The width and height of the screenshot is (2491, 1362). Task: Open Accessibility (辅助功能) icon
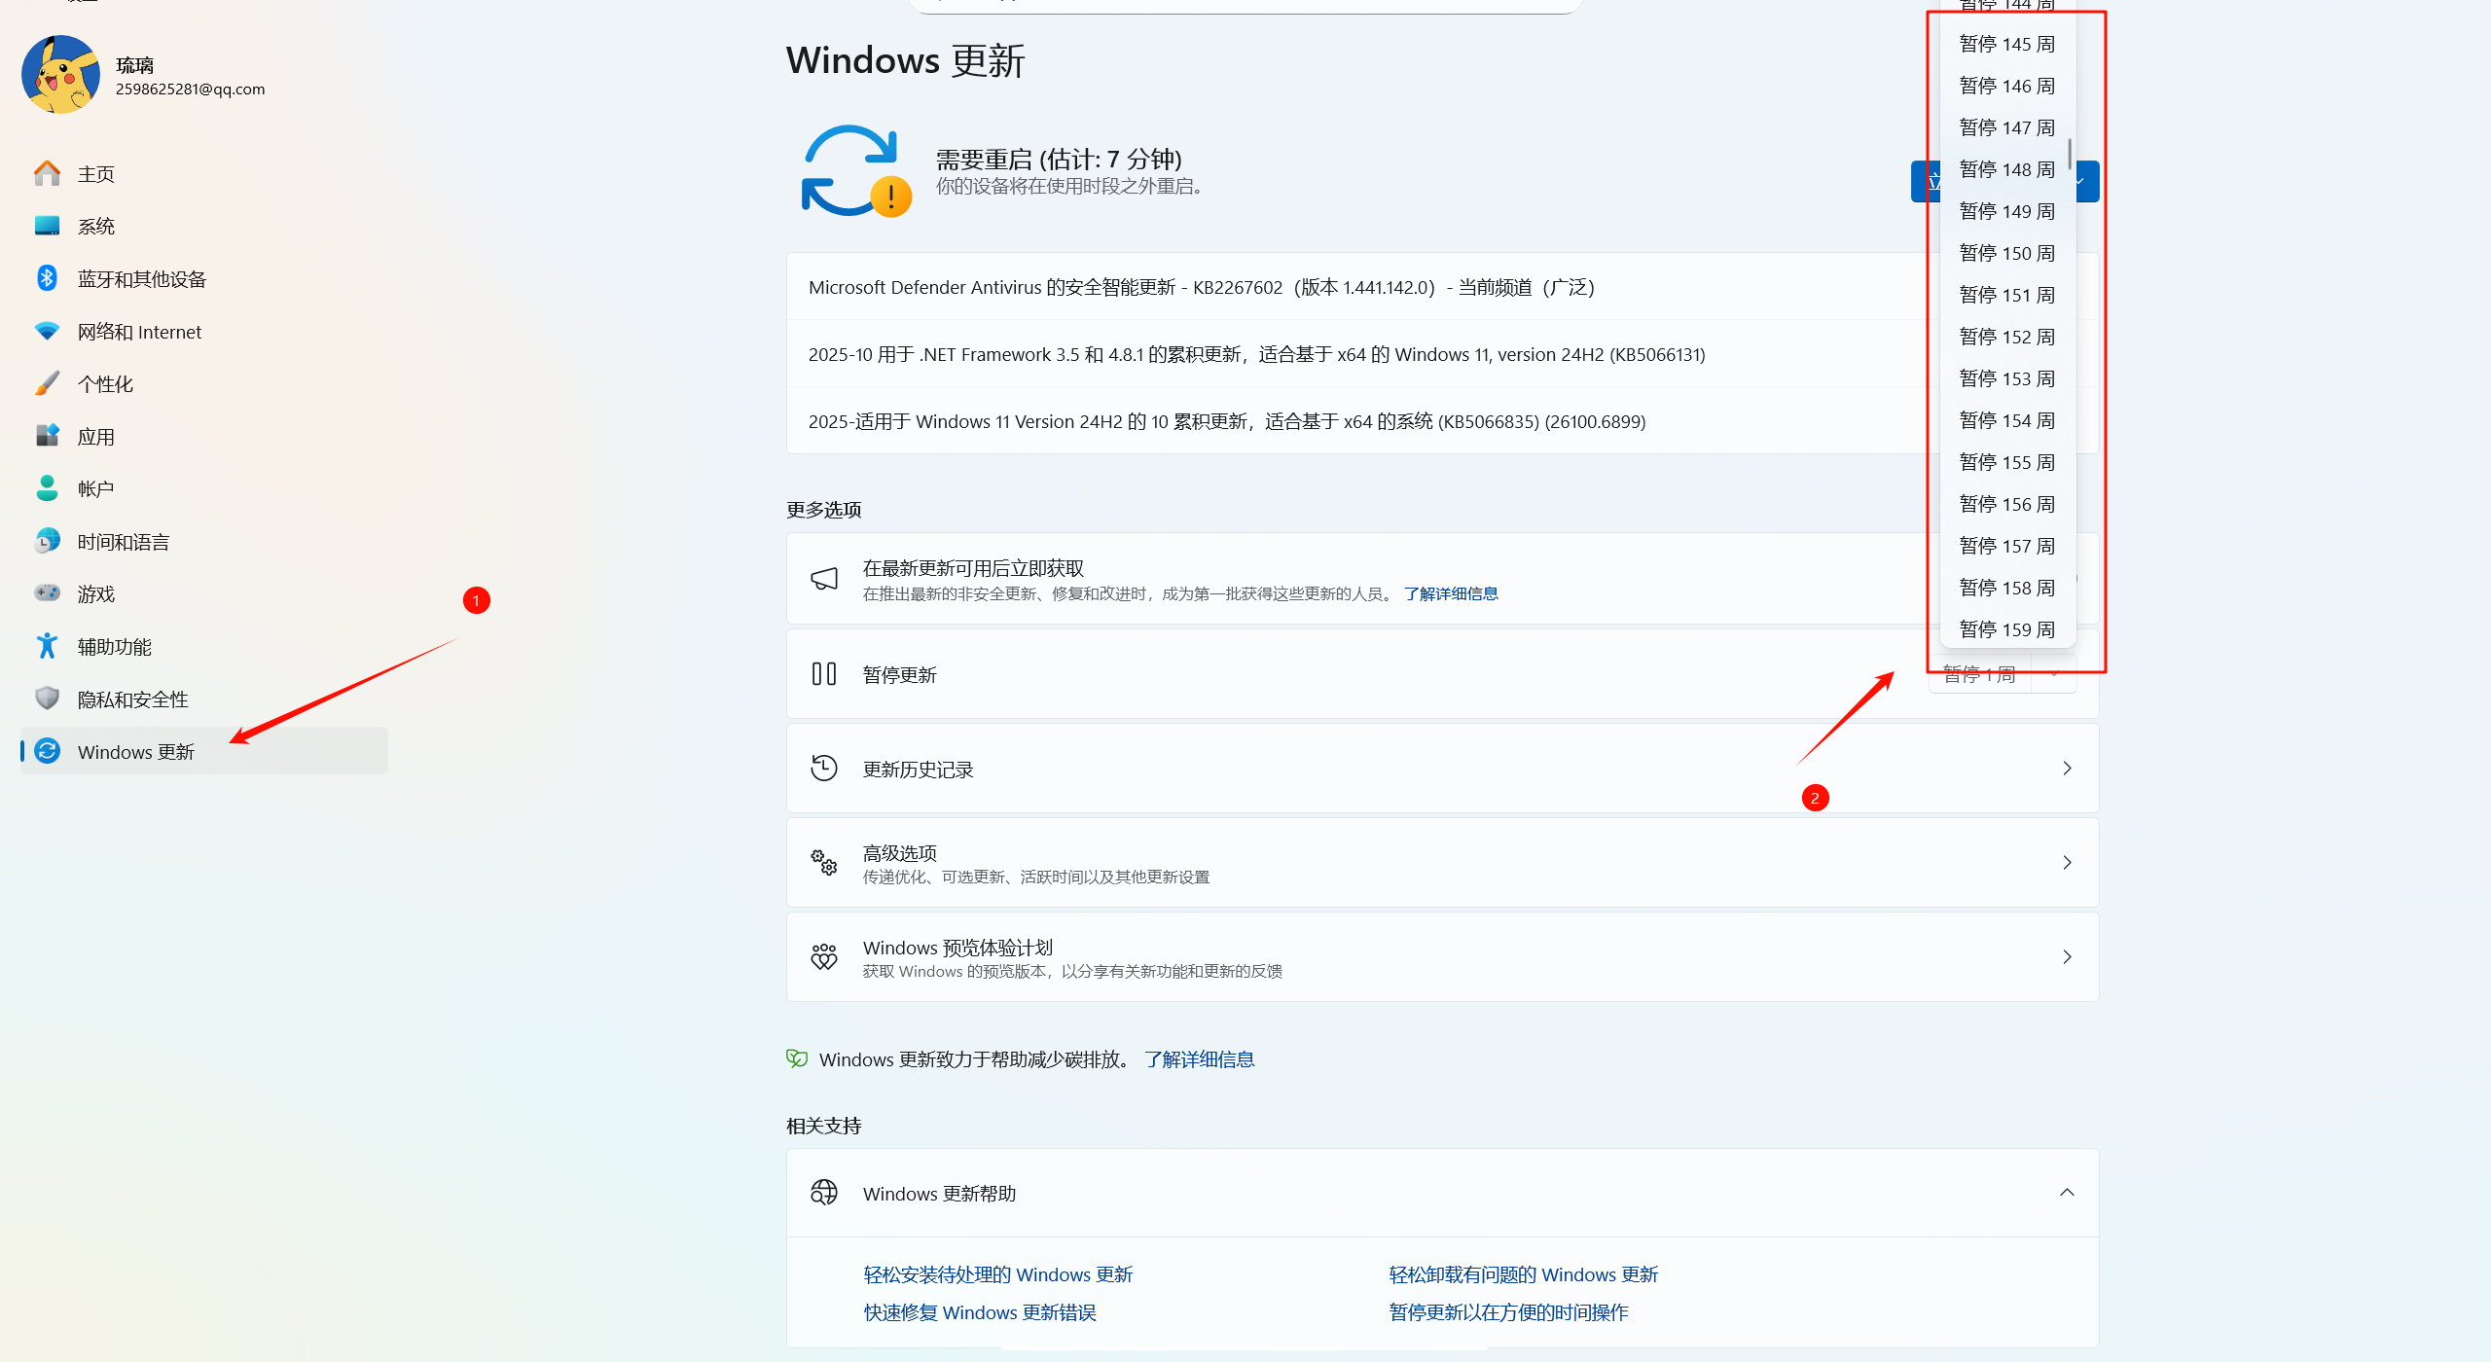coord(47,646)
